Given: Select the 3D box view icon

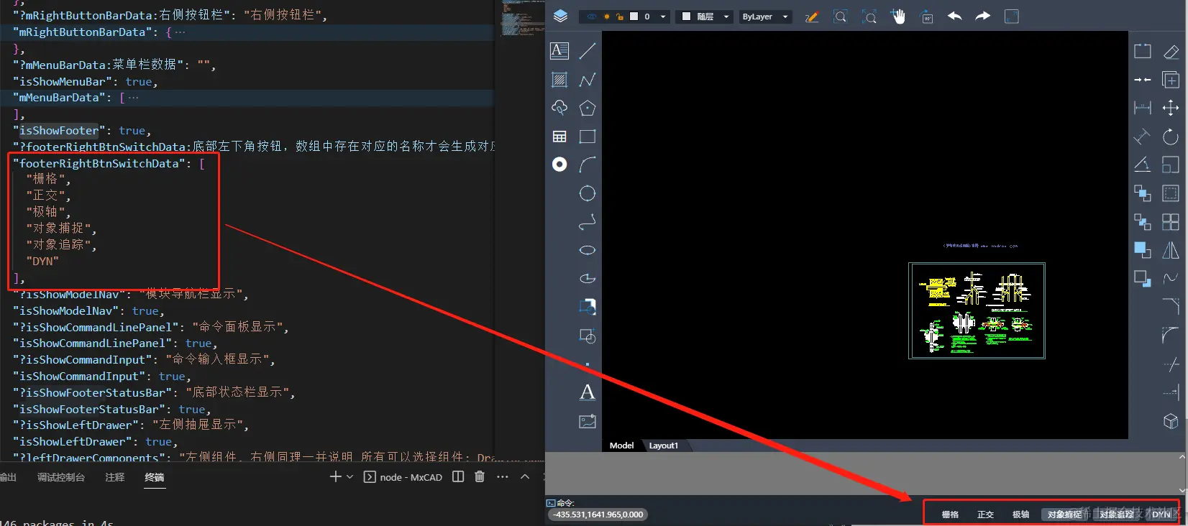Looking at the screenshot, I should tap(1171, 421).
